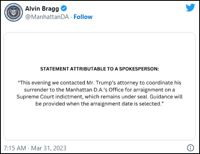This screenshot has height=154, width=200.
Task: Click the line beginning "surrender to the Manhattan"
Action: (x=100, y=90)
